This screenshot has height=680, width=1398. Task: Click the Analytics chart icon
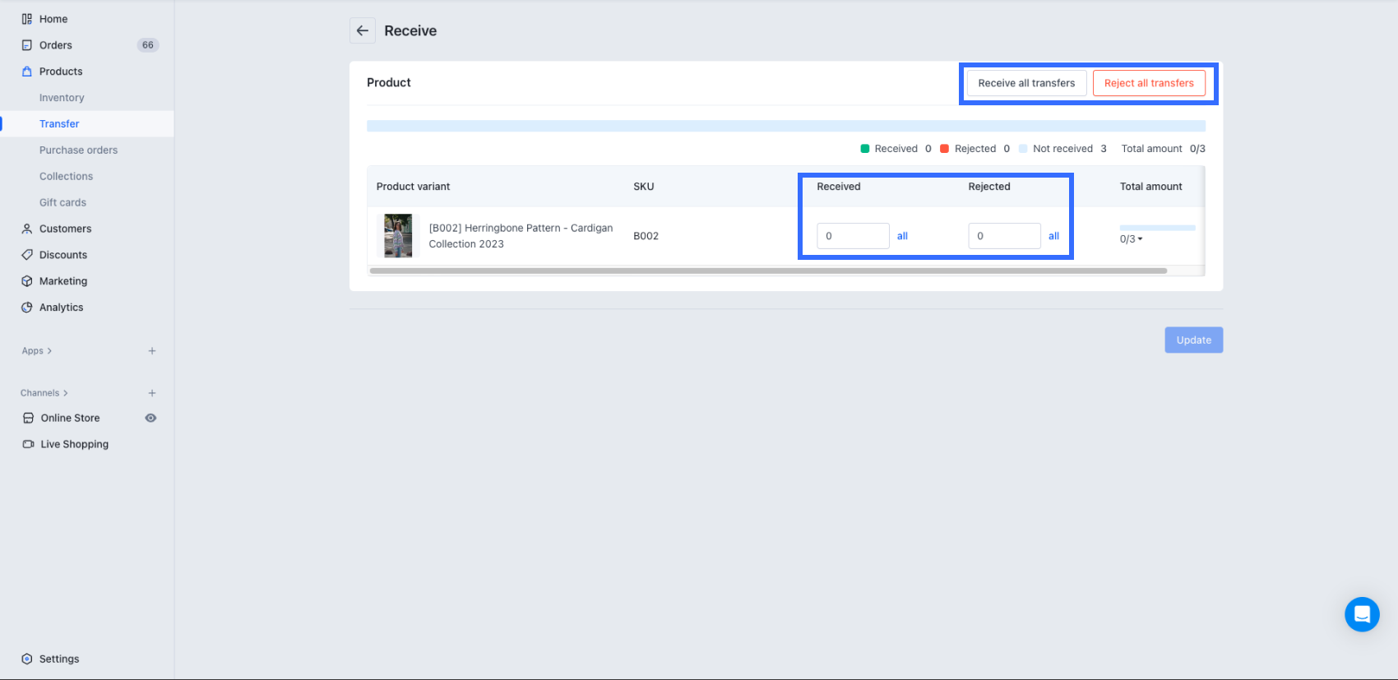tap(27, 308)
